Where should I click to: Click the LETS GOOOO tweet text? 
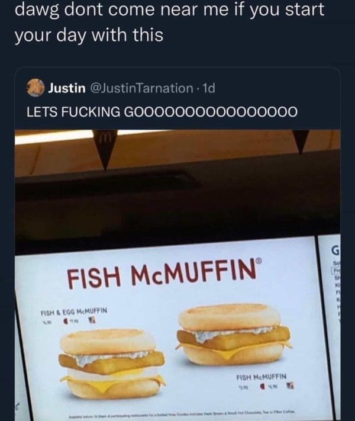click(159, 112)
